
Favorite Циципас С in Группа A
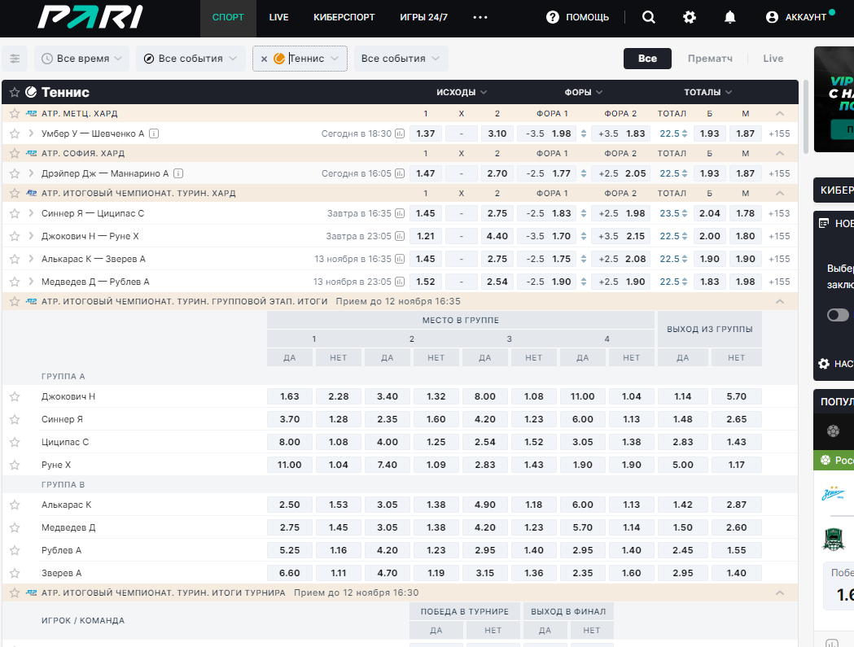click(x=15, y=442)
